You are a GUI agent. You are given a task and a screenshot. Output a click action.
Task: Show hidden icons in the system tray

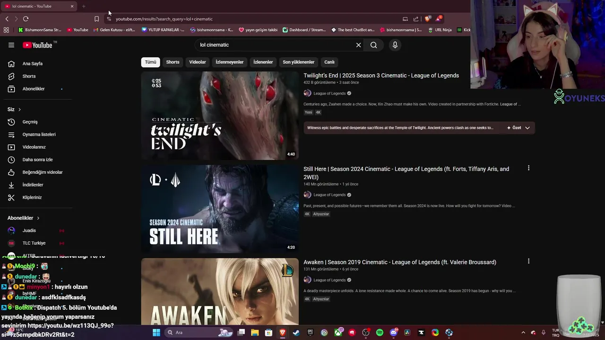(x=523, y=332)
